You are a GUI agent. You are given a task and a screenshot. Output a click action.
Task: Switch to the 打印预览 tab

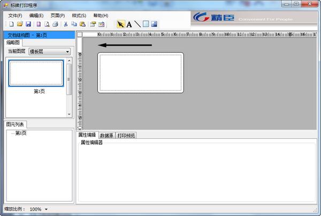point(126,136)
